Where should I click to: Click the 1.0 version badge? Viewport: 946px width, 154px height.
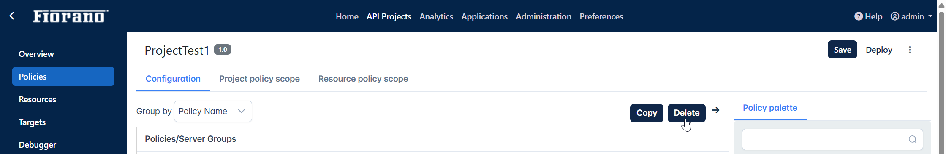click(223, 50)
